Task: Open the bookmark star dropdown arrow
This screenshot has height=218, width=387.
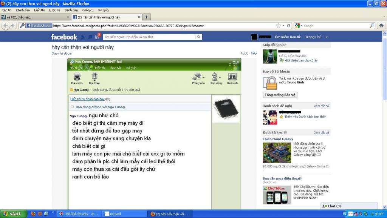Action: (x=283, y=26)
